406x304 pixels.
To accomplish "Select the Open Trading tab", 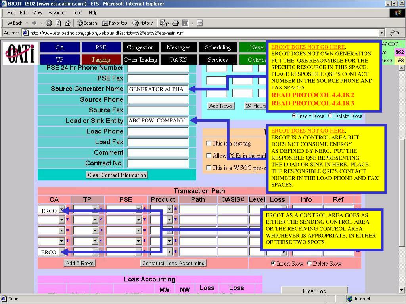I will coord(140,59).
